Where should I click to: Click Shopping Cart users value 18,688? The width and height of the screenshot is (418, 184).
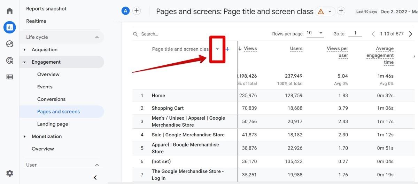294,108
